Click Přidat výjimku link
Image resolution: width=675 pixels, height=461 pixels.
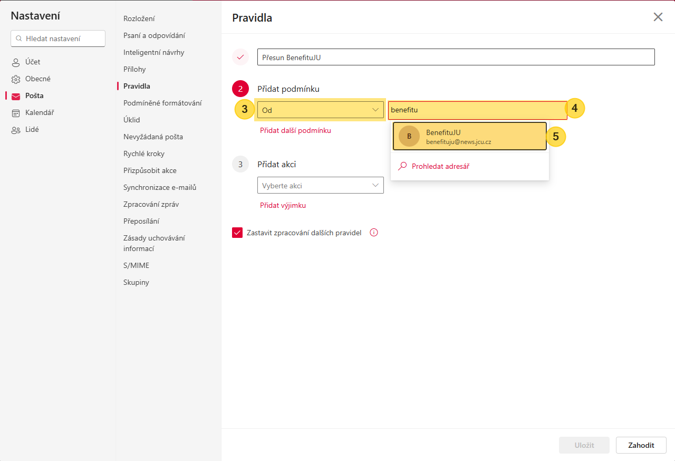coord(283,205)
